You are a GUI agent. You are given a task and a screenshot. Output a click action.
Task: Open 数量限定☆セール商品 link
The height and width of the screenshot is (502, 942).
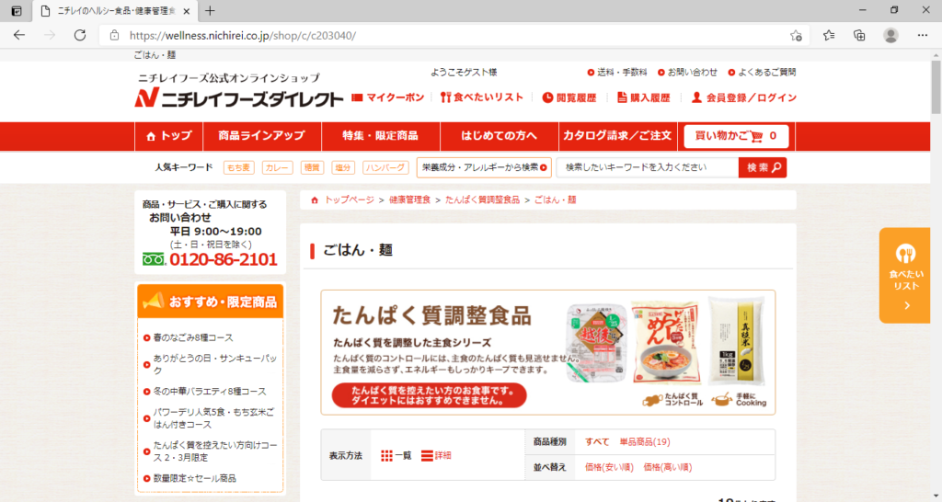pyautogui.click(x=195, y=479)
